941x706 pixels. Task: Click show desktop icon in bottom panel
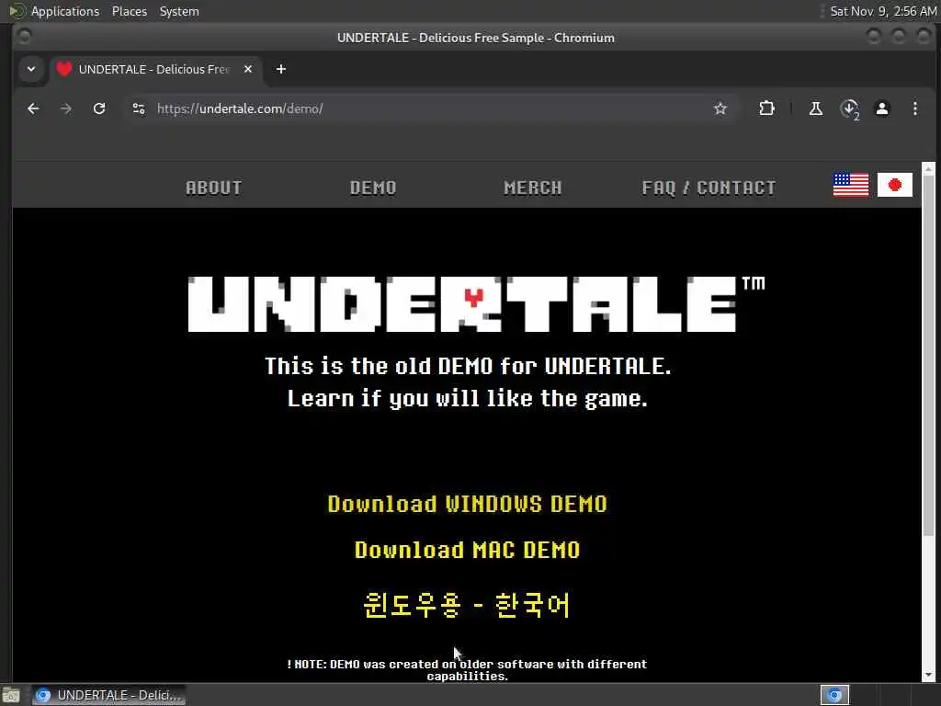11,696
